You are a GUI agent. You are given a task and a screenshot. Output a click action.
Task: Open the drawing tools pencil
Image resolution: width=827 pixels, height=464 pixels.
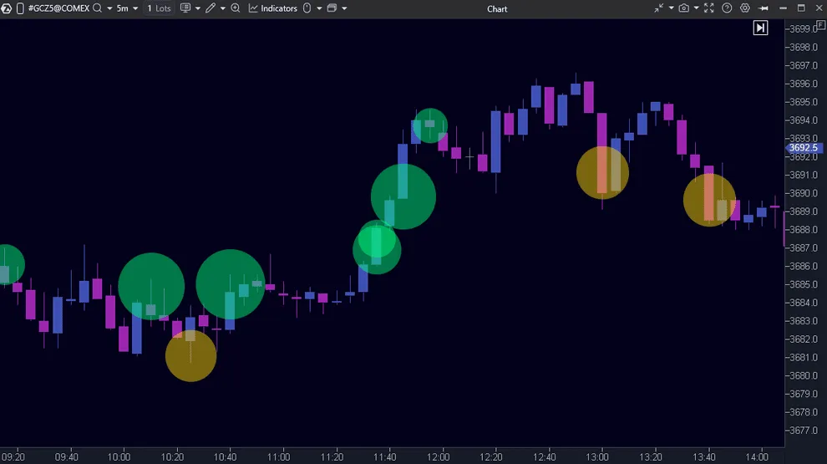pyautogui.click(x=211, y=8)
